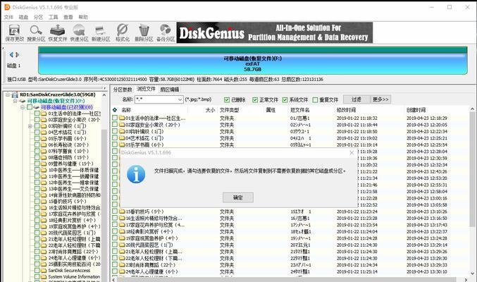Check tree checkbox for 可移动磁盘(已识别)(0) node

tap(30, 107)
